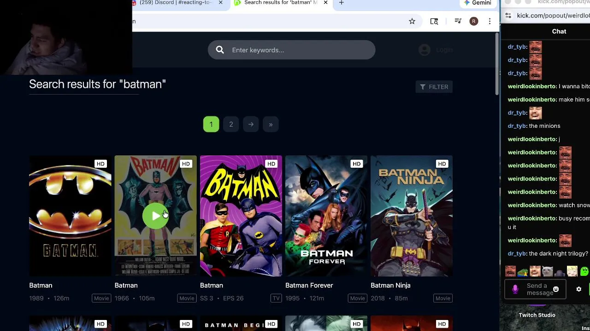Open the Batman Ninja poster
This screenshot has width=590, height=331.
click(x=412, y=216)
